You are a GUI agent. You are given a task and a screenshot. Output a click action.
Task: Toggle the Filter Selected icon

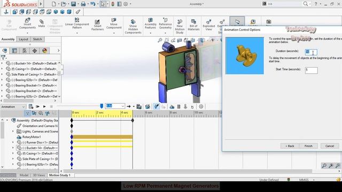pos(48,113)
